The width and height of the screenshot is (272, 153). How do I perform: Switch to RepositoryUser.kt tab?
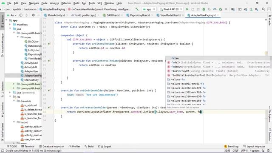(x=140, y=15)
